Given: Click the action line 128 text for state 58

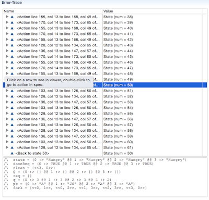Looking at the screenshot, I should pyautogui.click(x=58, y=131).
